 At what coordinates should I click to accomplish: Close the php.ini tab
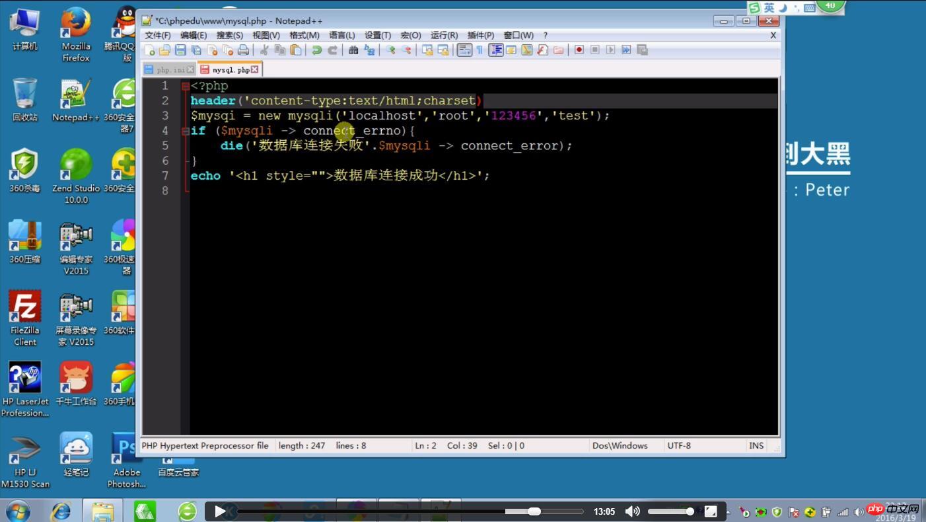click(191, 69)
